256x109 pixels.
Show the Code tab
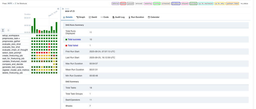click(105, 17)
